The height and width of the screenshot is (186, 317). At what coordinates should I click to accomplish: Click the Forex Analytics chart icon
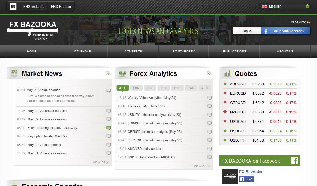click(122, 73)
